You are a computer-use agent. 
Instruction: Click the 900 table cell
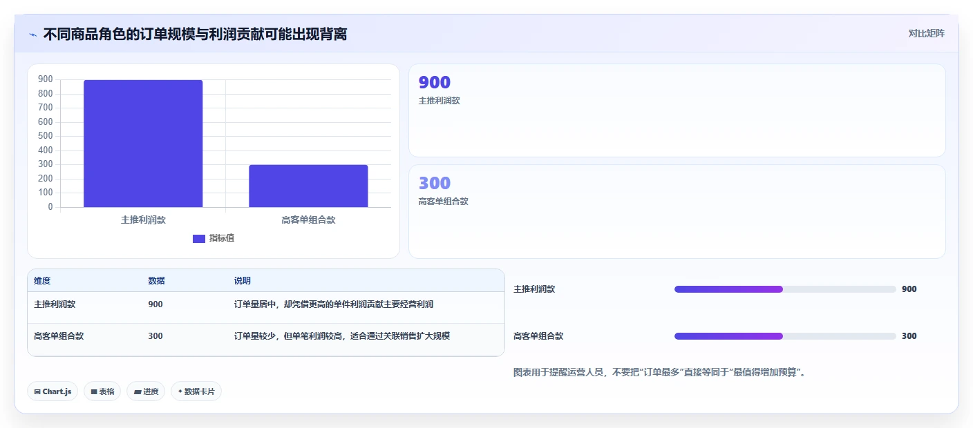pos(155,304)
